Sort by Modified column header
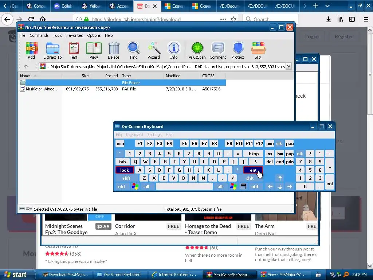This screenshot has width=373, height=280. pyautogui.click(x=182, y=76)
